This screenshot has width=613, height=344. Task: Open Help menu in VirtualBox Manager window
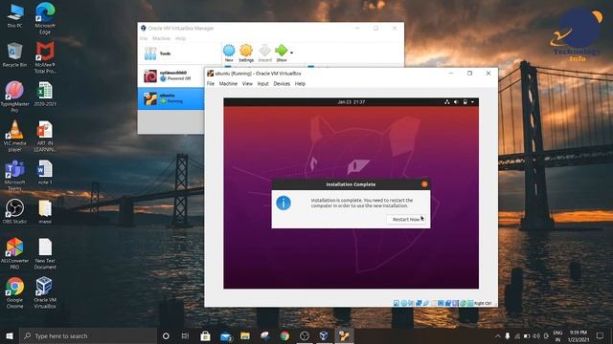click(181, 38)
